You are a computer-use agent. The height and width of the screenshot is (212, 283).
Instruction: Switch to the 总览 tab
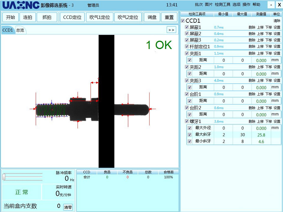pos(20,30)
